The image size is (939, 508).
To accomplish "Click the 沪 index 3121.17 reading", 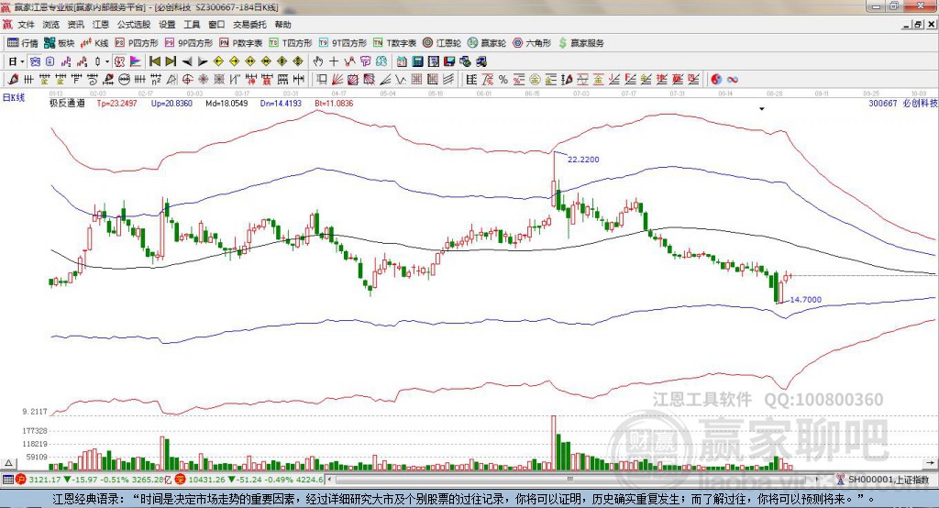I will [44, 480].
